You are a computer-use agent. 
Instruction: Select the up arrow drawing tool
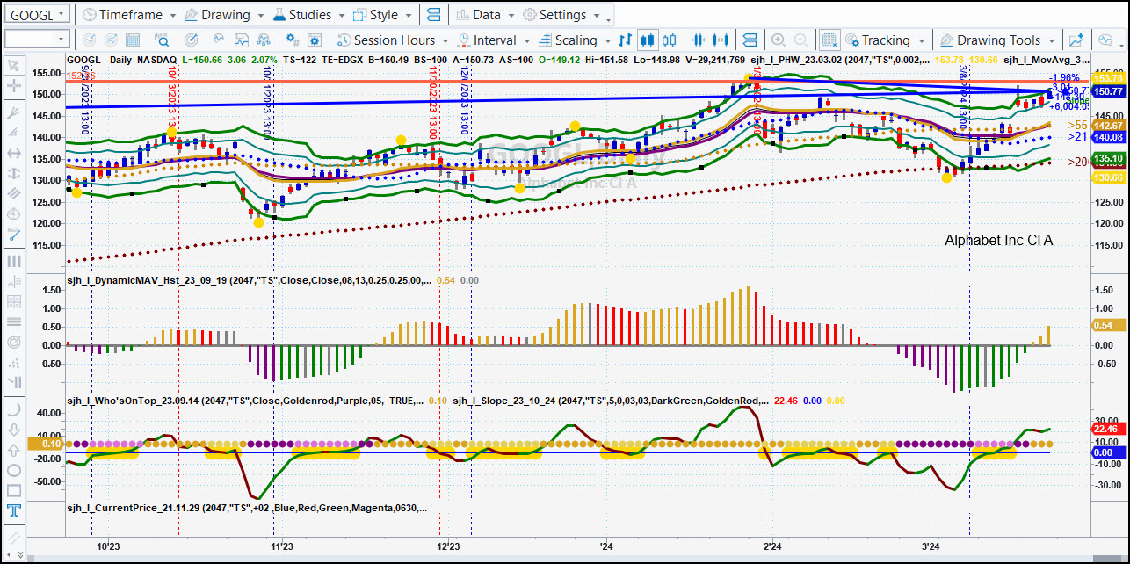pos(13,450)
